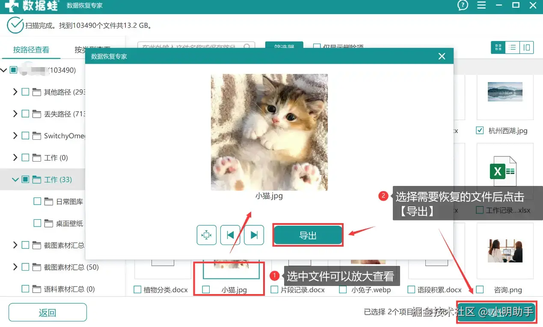543x327 pixels.
Task: Switch to the 按类型查看 tab
Action: point(92,50)
